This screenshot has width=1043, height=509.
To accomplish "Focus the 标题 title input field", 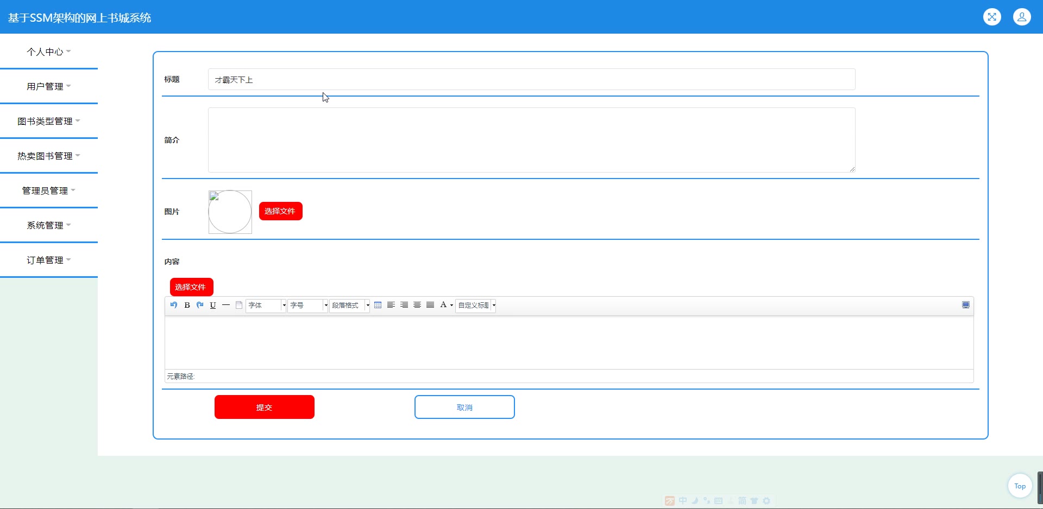I will click(531, 79).
